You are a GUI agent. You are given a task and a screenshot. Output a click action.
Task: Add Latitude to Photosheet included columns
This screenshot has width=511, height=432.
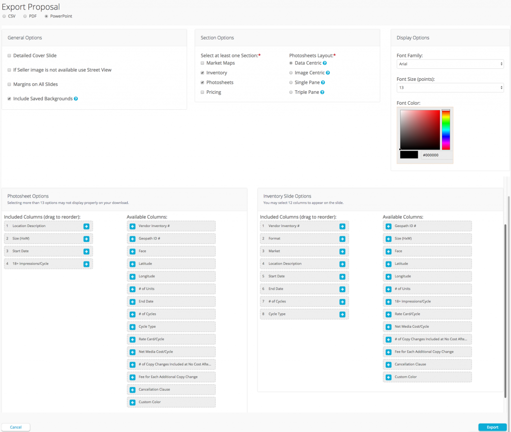[x=133, y=264]
